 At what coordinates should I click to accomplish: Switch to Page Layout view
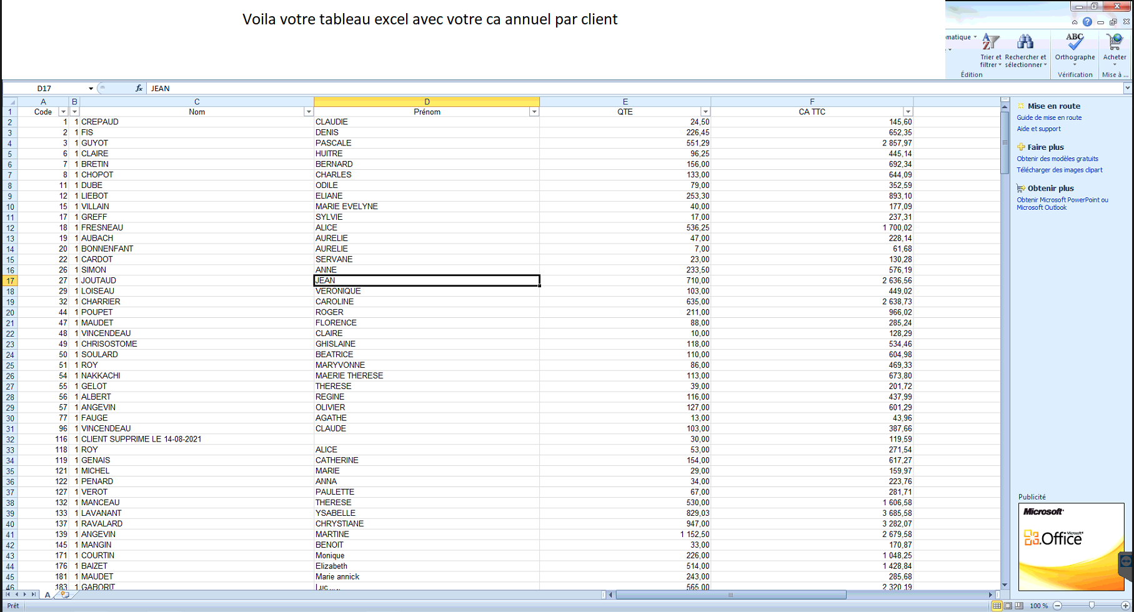point(1008,606)
